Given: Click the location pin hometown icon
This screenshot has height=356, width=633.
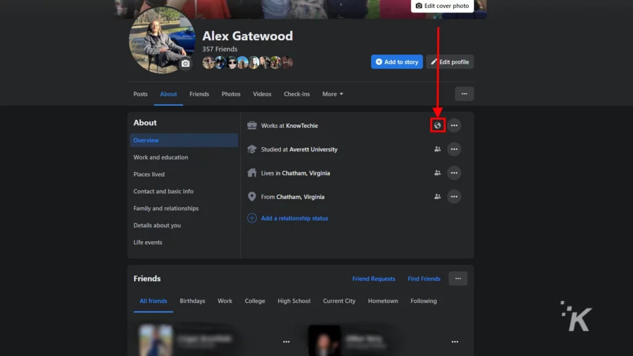Looking at the screenshot, I should pos(252,197).
